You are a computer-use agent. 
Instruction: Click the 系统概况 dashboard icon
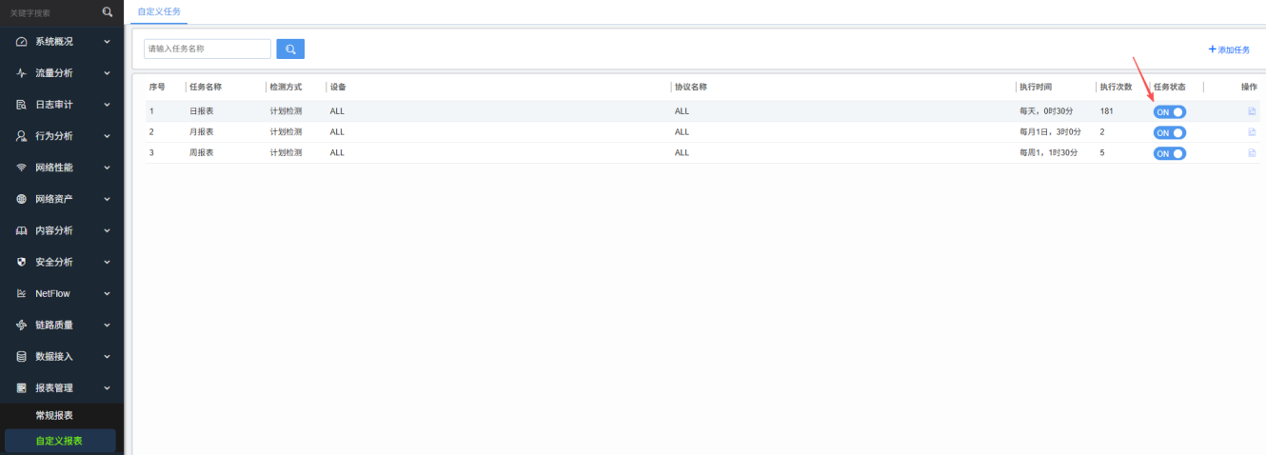pyautogui.click(x=21, y=42)
